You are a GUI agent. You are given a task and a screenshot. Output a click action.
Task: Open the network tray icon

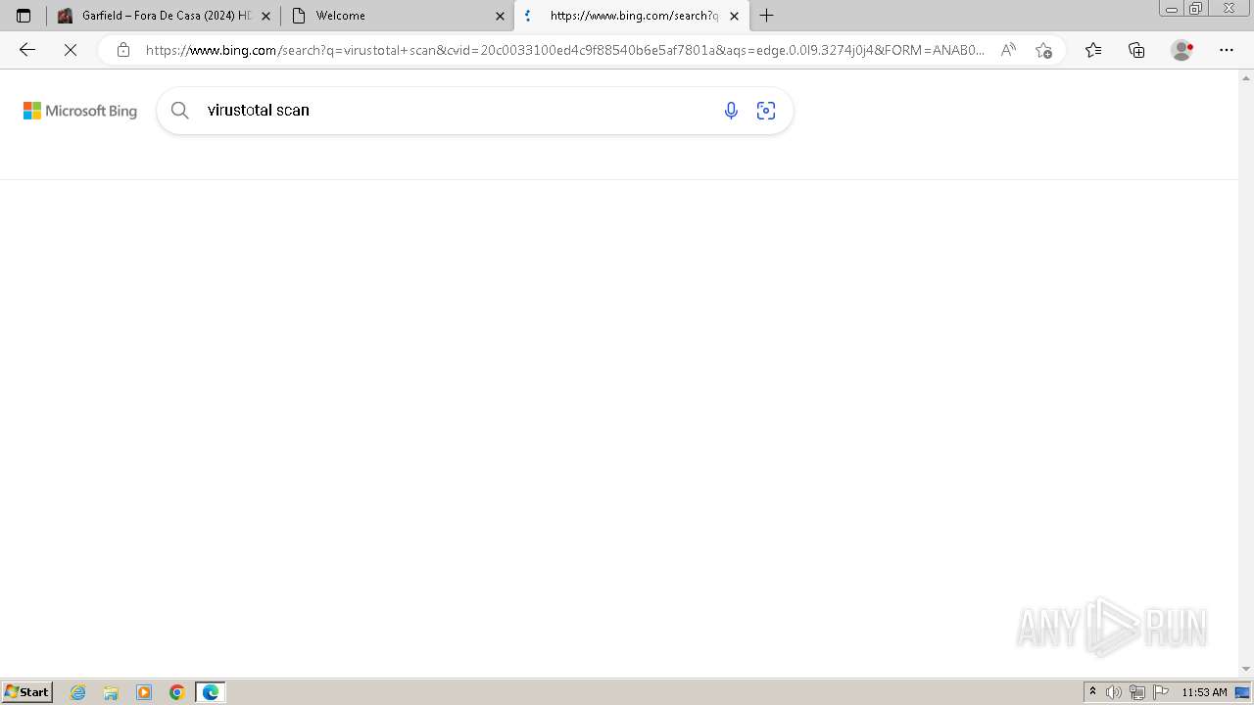(1137, 692)
